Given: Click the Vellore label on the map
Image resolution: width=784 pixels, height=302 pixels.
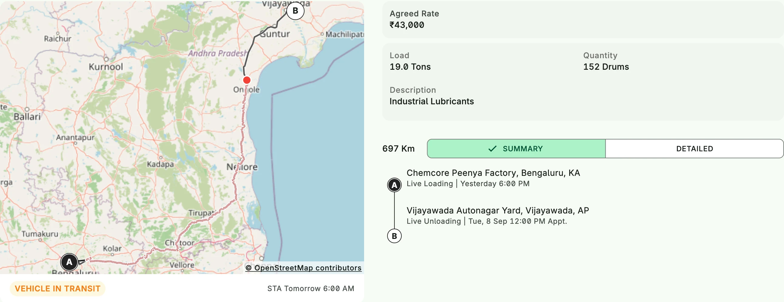Looking at the screenshot, I should [x=182, y=265].
